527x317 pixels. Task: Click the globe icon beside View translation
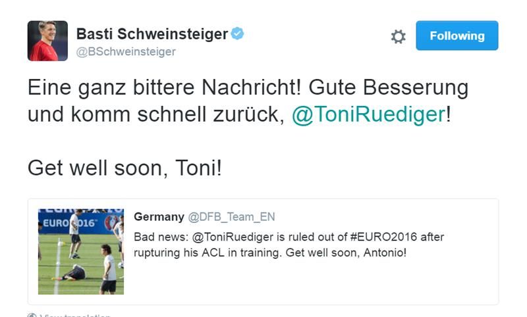point(32,315)
